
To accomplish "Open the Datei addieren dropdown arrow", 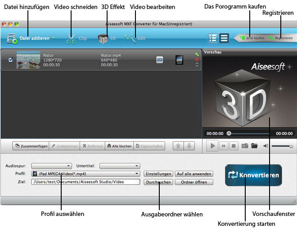I will 54,38.
